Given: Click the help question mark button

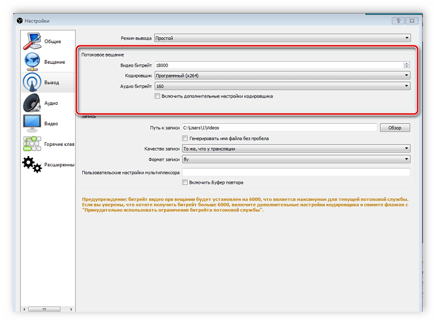Looking at the screenshot, I should click(x=398, y=21).
